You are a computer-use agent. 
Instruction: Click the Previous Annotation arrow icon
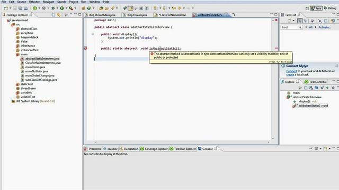(164, 8)
